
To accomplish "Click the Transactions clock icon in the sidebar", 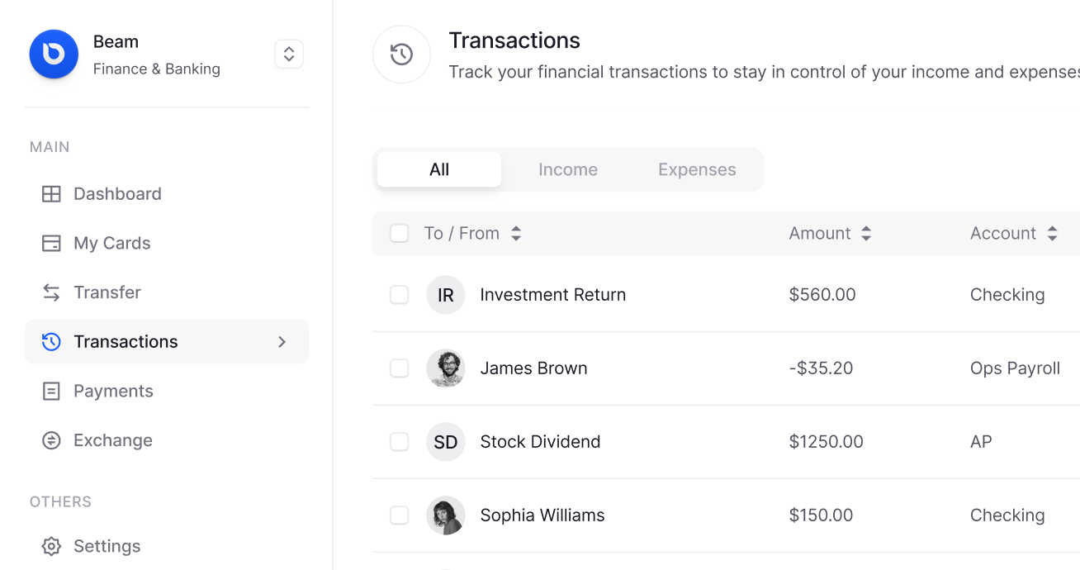I will click(51, 341).
